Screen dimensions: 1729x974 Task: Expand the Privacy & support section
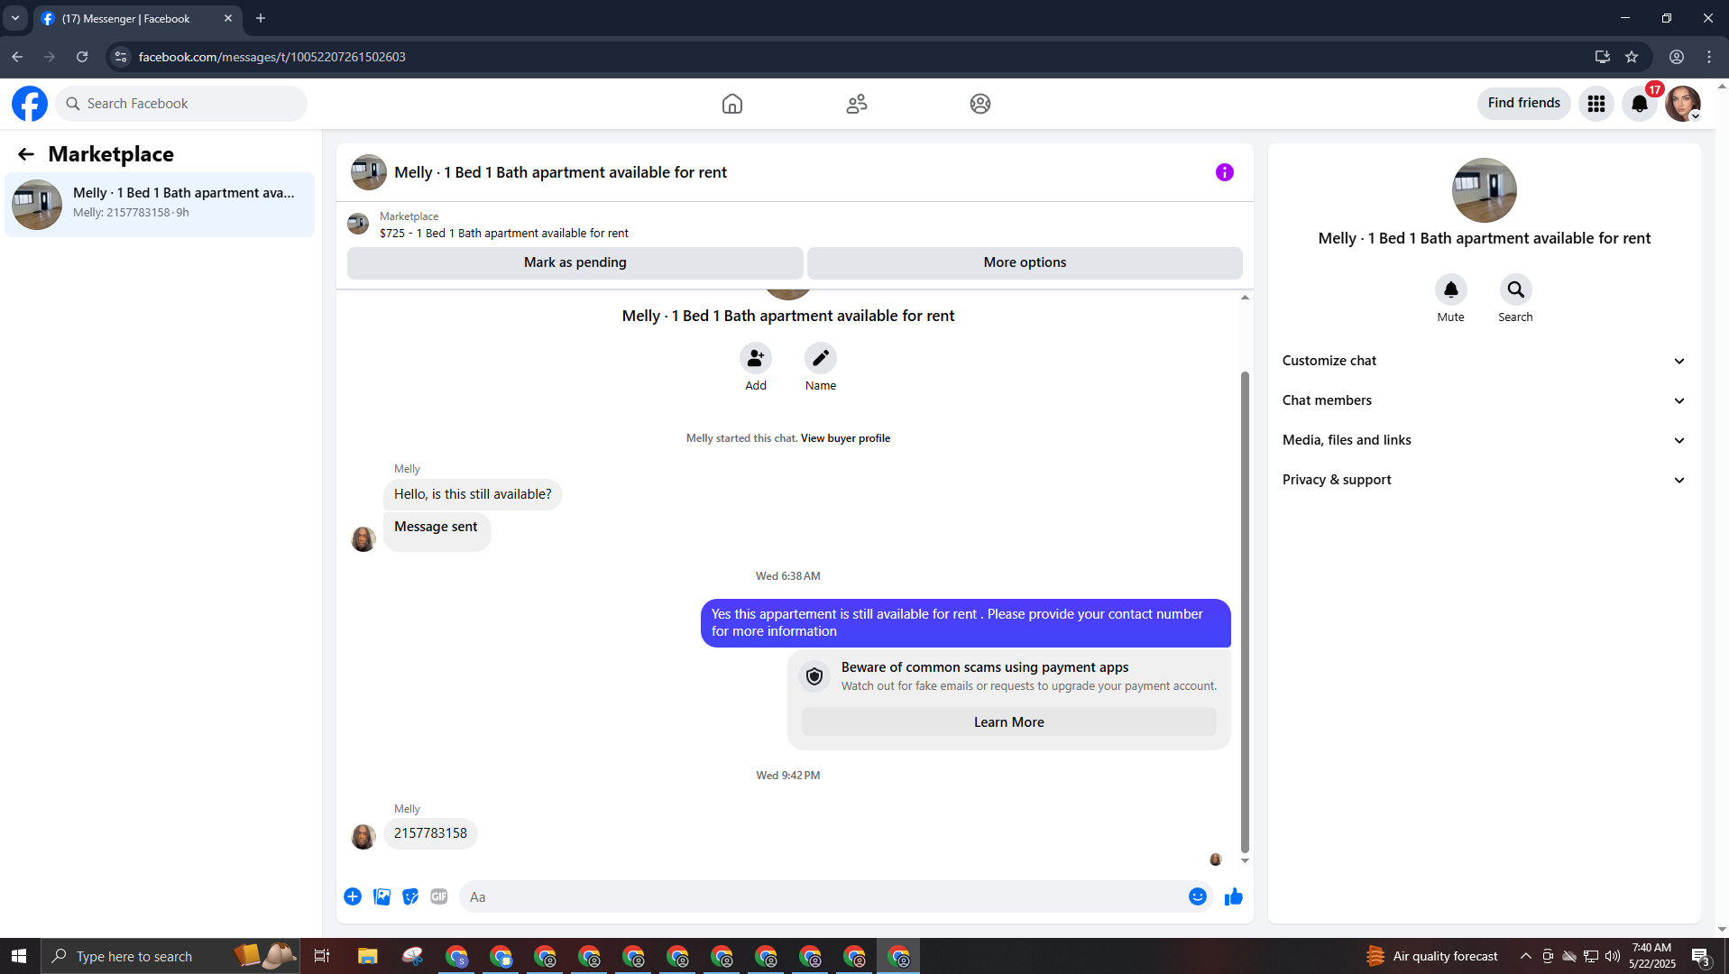pos(1484,480)
